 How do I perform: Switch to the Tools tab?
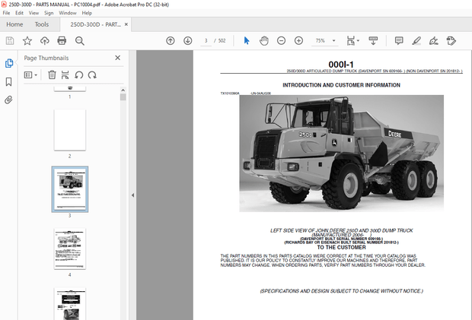coord(42,24)
